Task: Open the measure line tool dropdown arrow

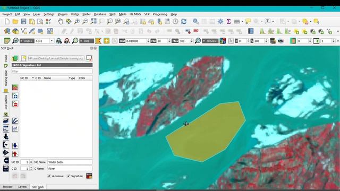Action: [242, 21]
